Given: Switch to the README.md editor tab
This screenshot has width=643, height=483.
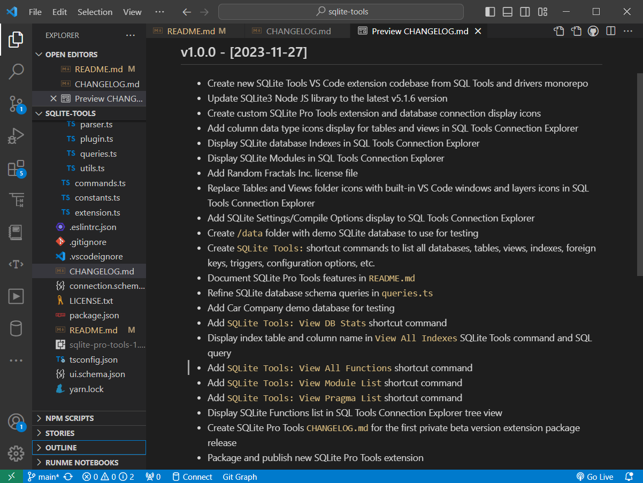Looking at the screenshot, I should coord(196,31).
